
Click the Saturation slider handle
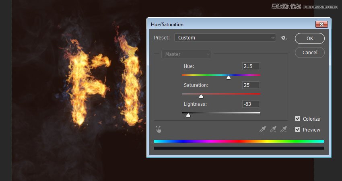[201, 96]
